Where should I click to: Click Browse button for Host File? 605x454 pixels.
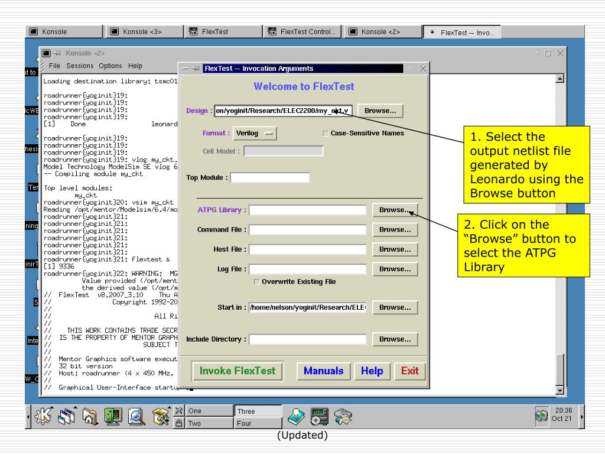[395, 249]
